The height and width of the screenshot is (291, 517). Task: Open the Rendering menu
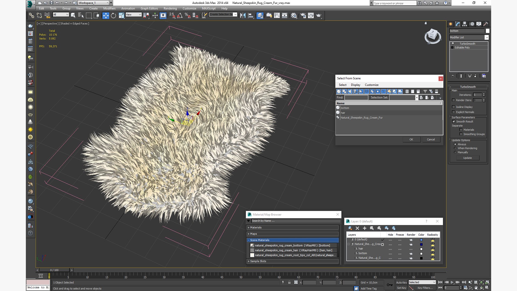coord(170,8)
